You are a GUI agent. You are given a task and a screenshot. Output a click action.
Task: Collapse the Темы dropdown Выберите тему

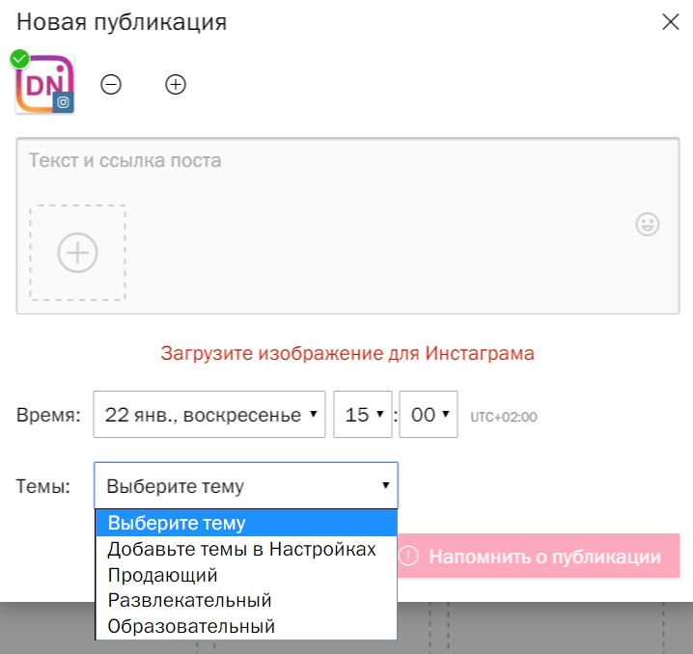point(246,486)
